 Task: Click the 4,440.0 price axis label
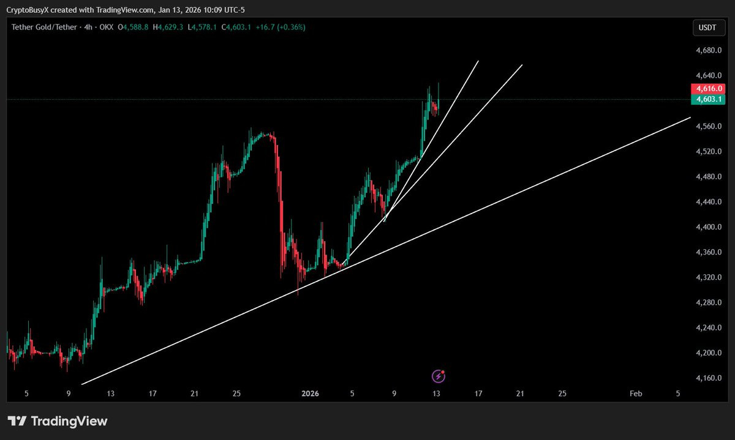pos(709,202)
